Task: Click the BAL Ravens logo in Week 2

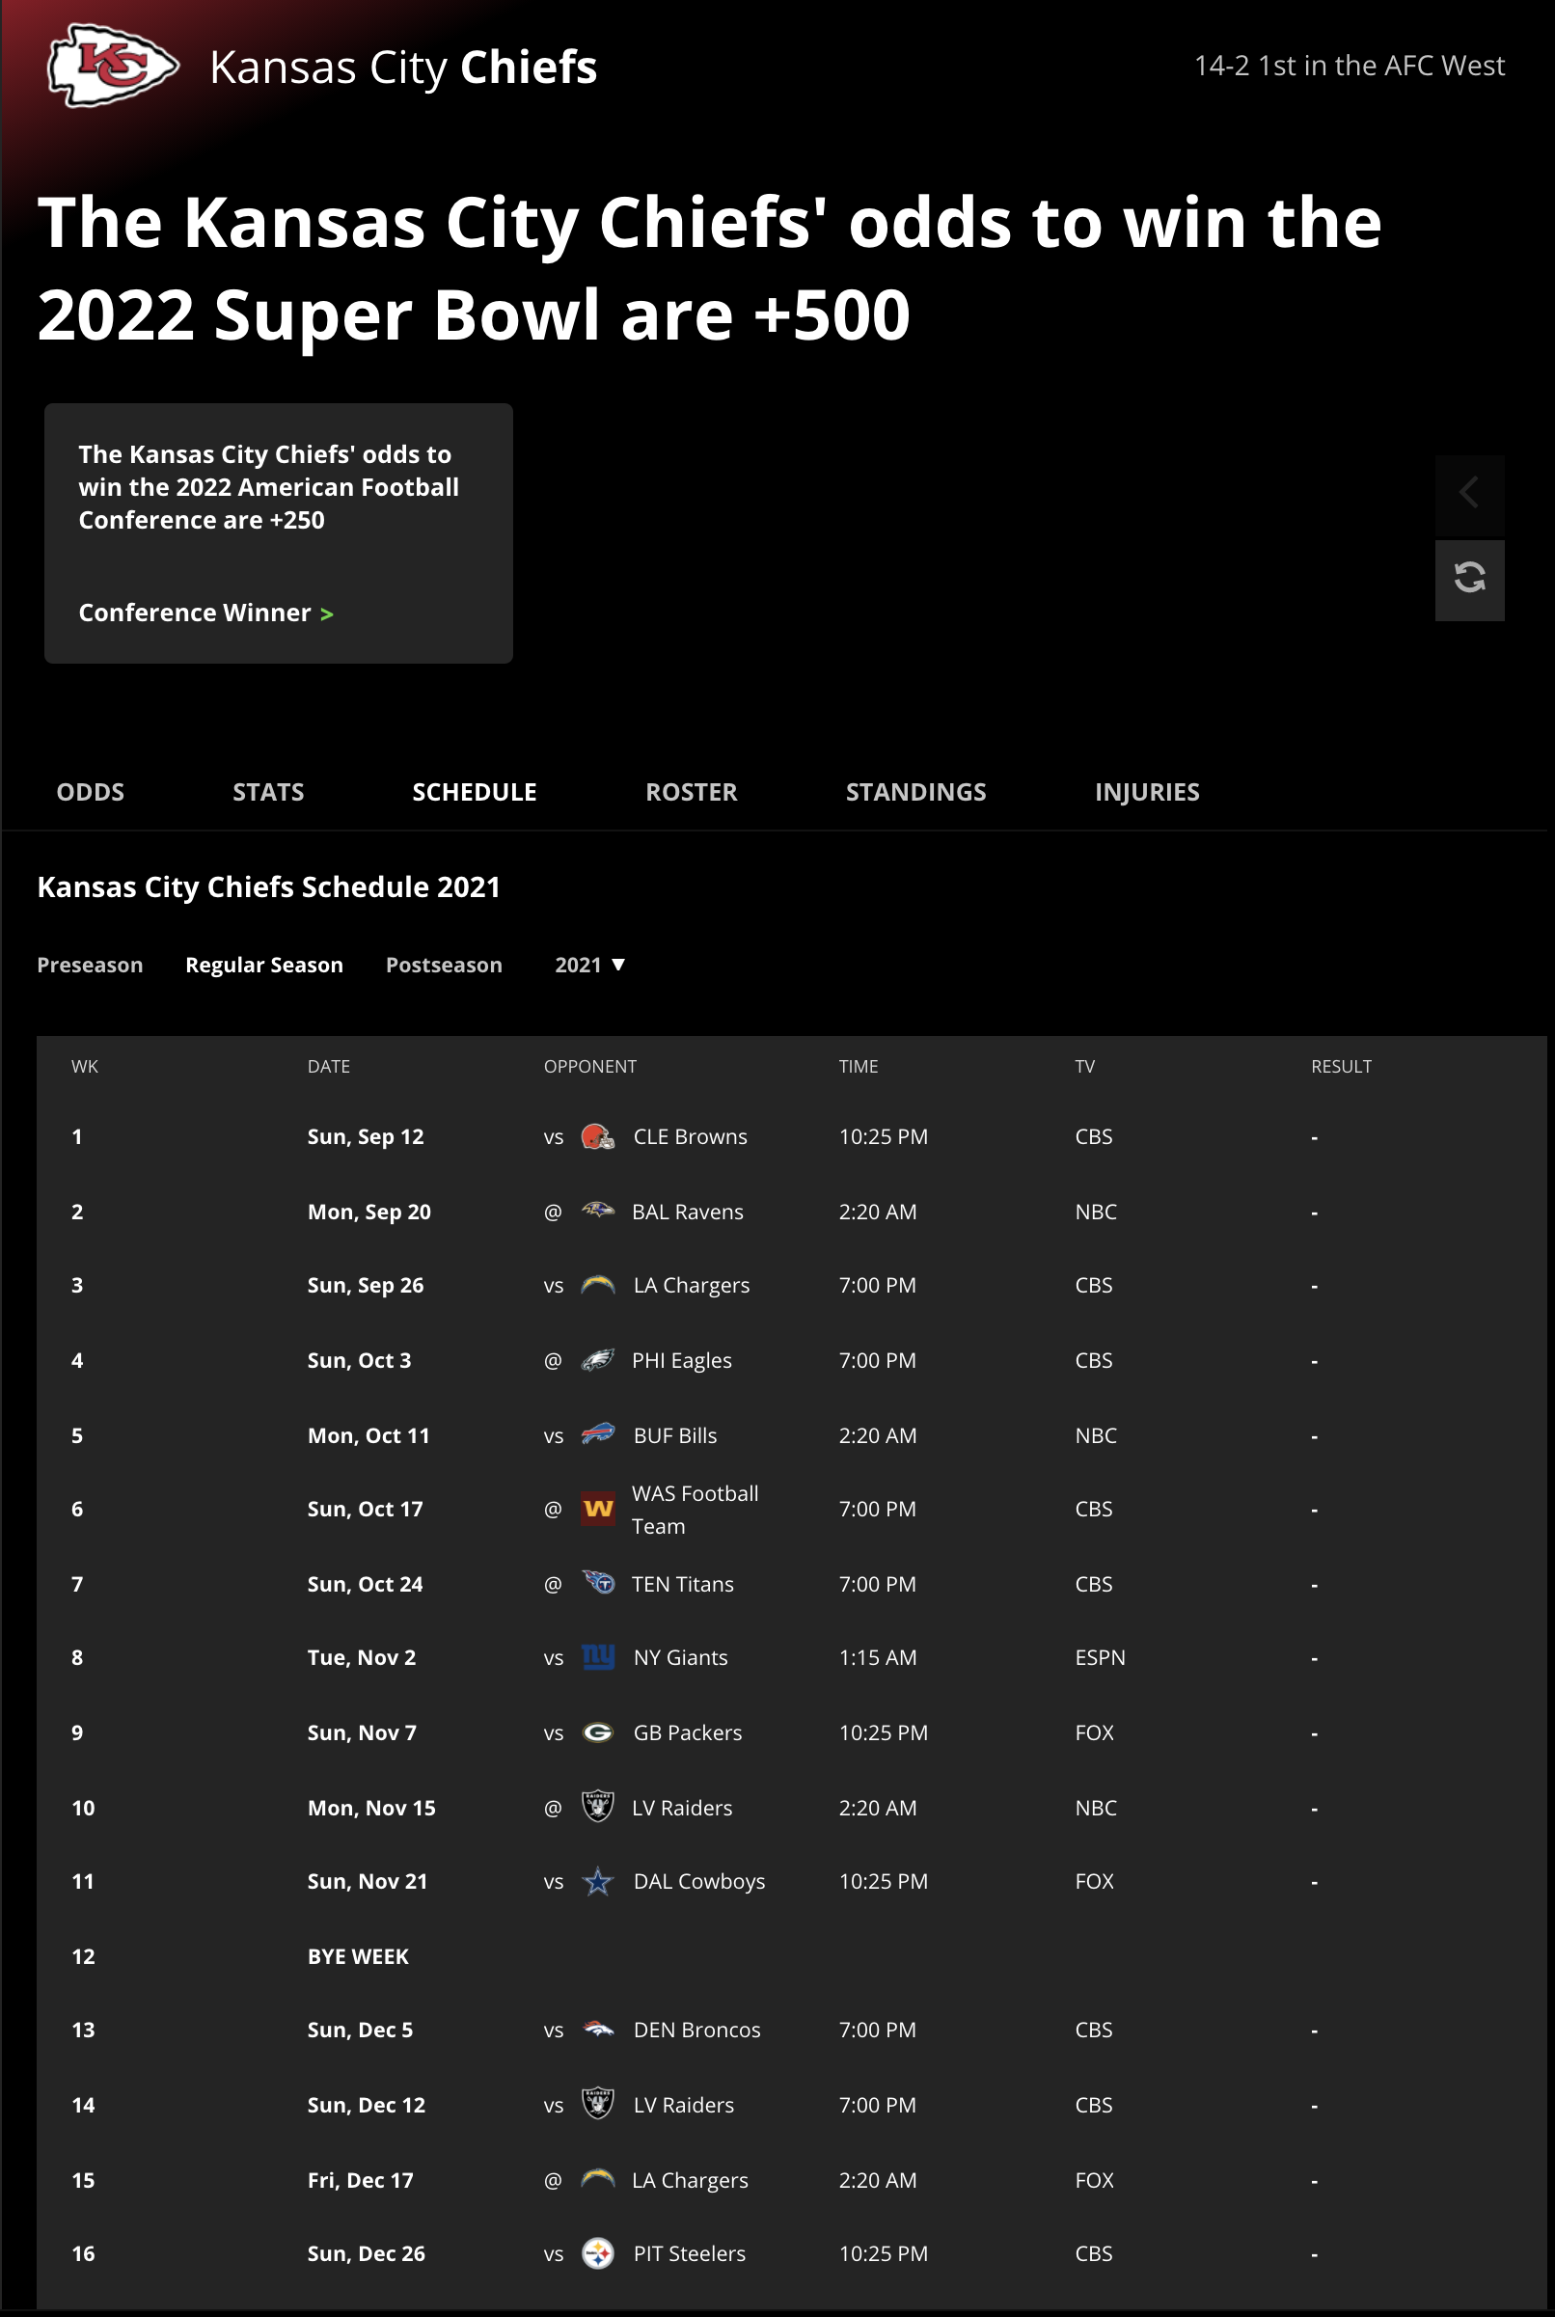Action: [599, 1211]
